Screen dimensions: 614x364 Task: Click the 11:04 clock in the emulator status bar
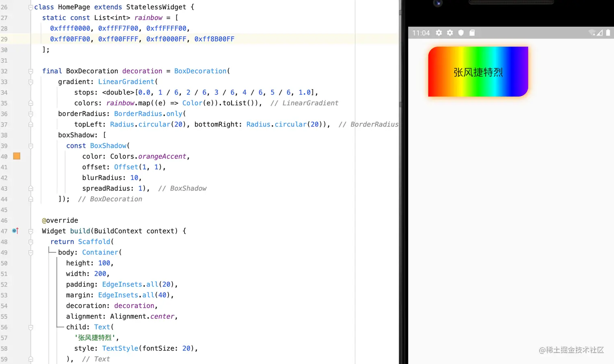[x=421, y=33]
